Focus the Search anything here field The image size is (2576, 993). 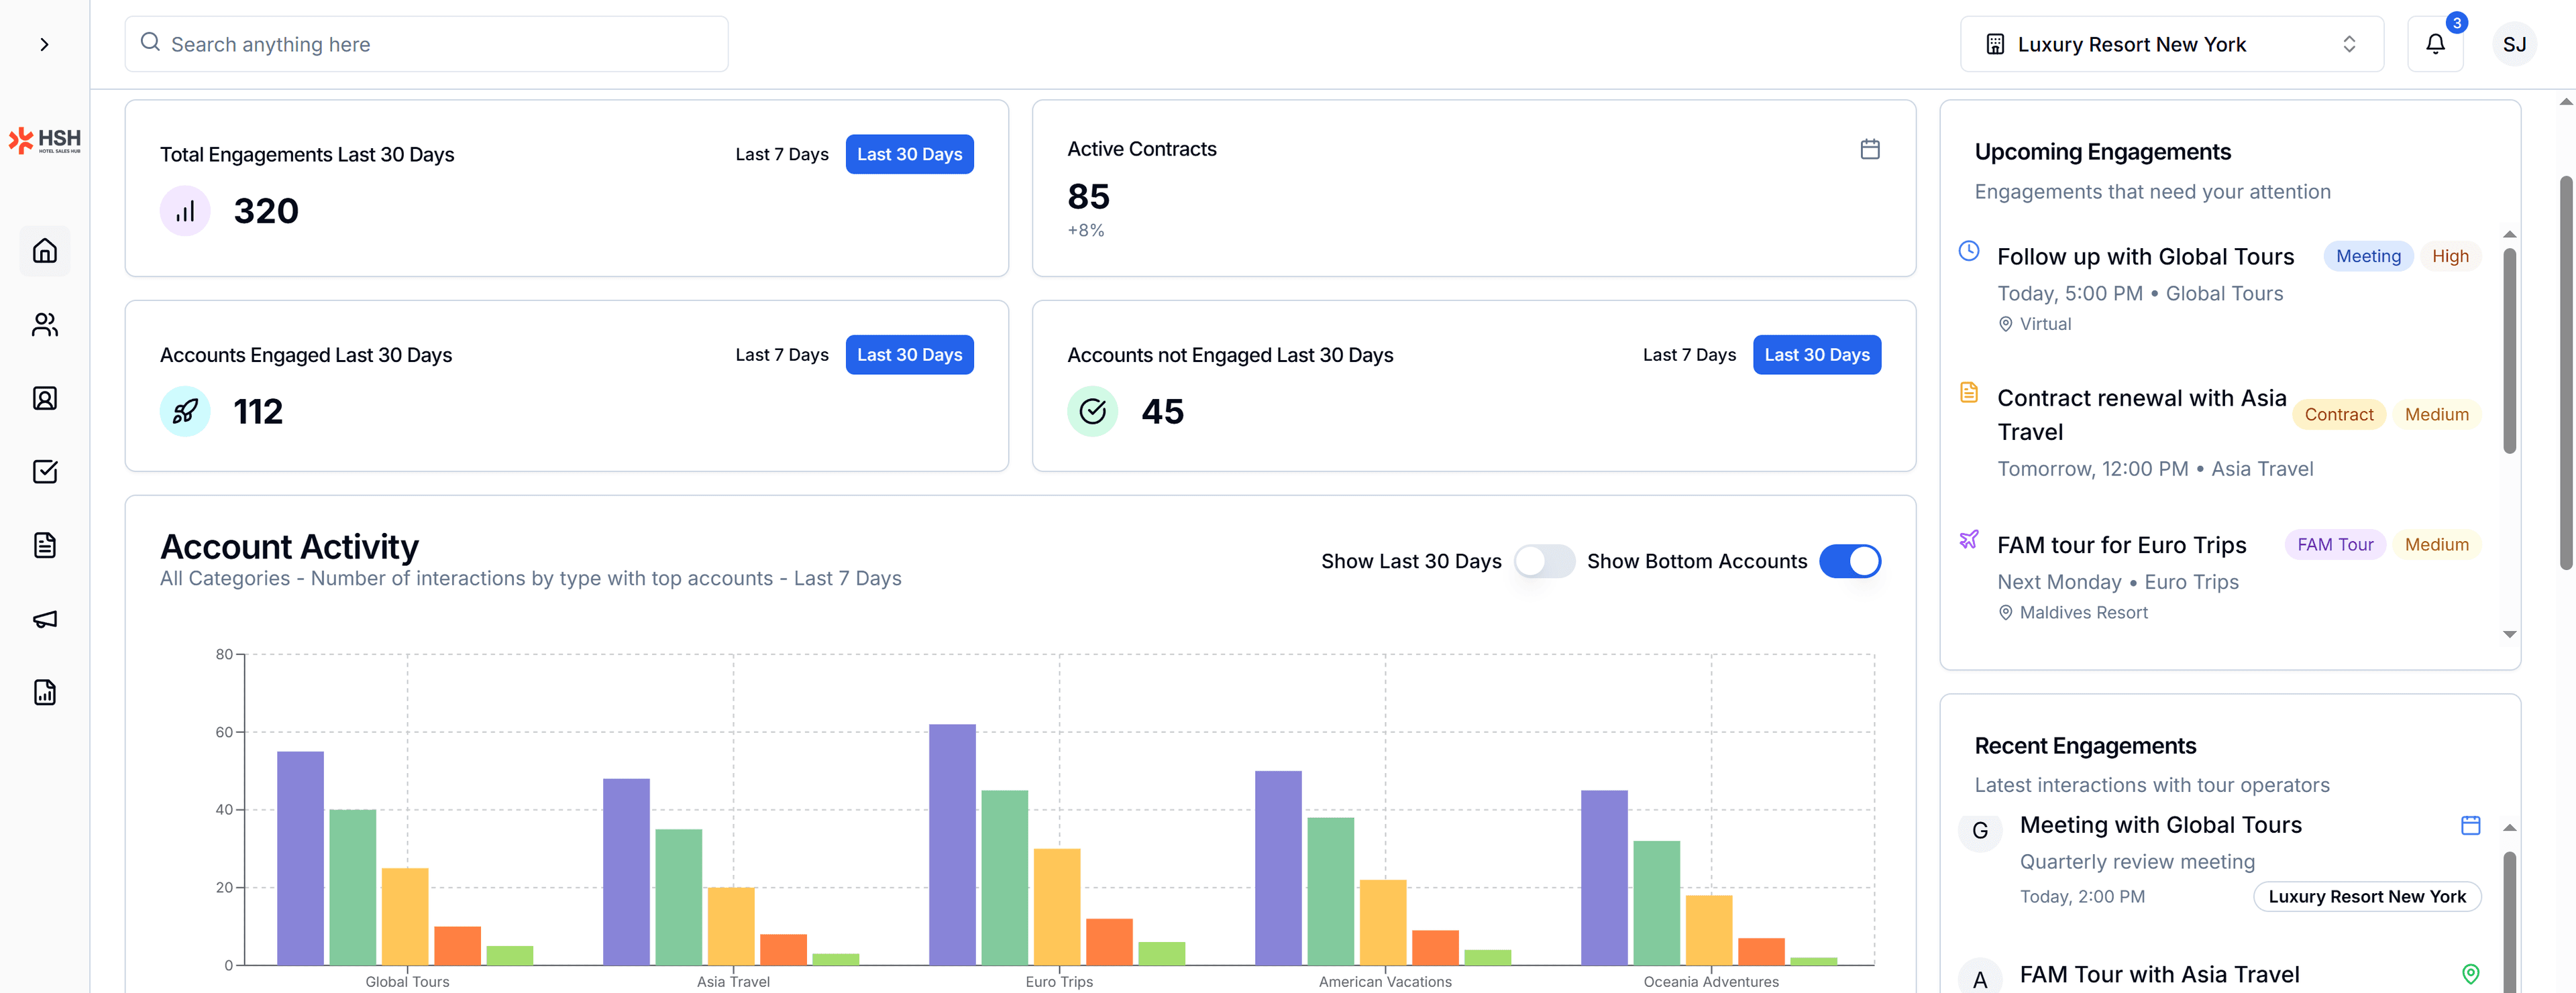(426, 44)
